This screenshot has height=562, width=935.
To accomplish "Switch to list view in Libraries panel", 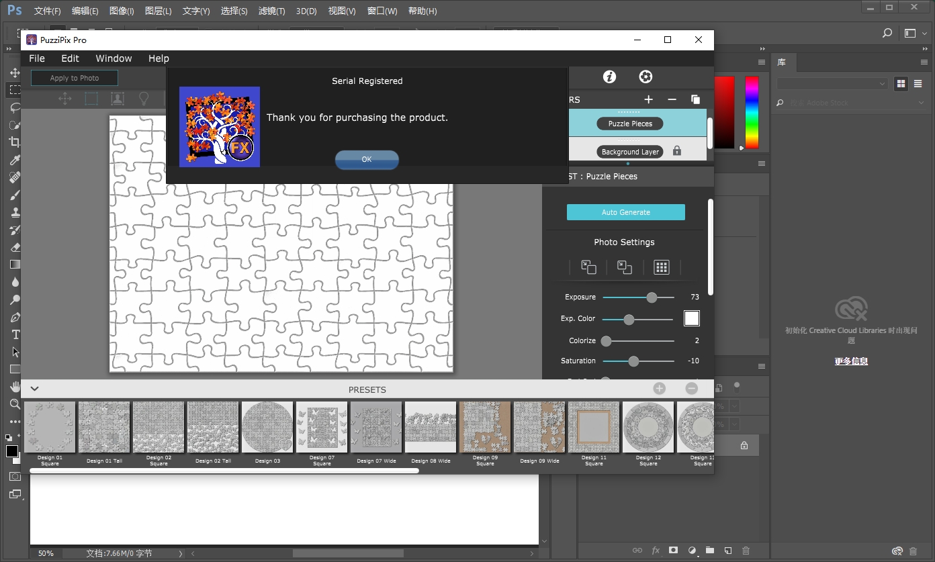I will (x=918, y=84).
